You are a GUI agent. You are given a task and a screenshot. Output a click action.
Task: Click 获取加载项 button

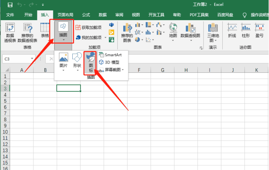click(x=89, y=27)
